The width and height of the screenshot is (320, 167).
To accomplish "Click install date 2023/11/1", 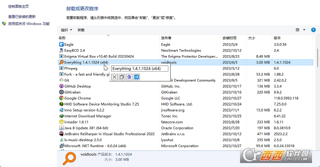I will pos(231,110).
